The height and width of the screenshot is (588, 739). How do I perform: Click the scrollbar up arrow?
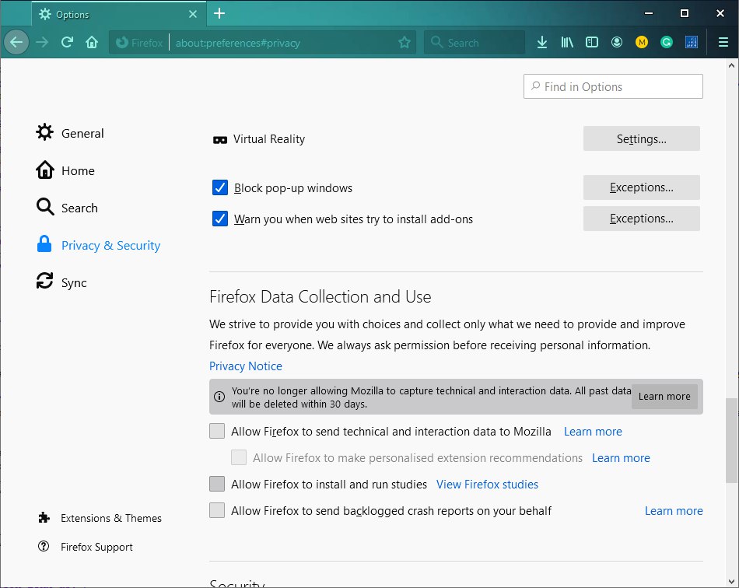tap(731, 65)
